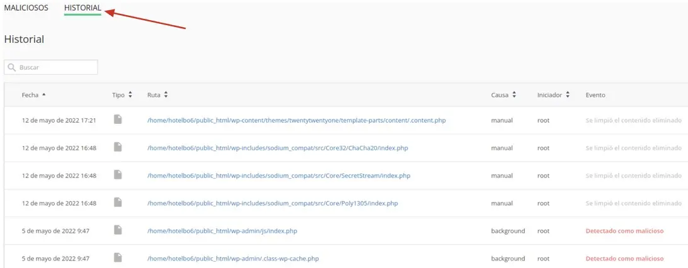688x268 pixels.
Task: Open path ending in Core/Poly1305/index.php
Action: [x=272, y=203]
